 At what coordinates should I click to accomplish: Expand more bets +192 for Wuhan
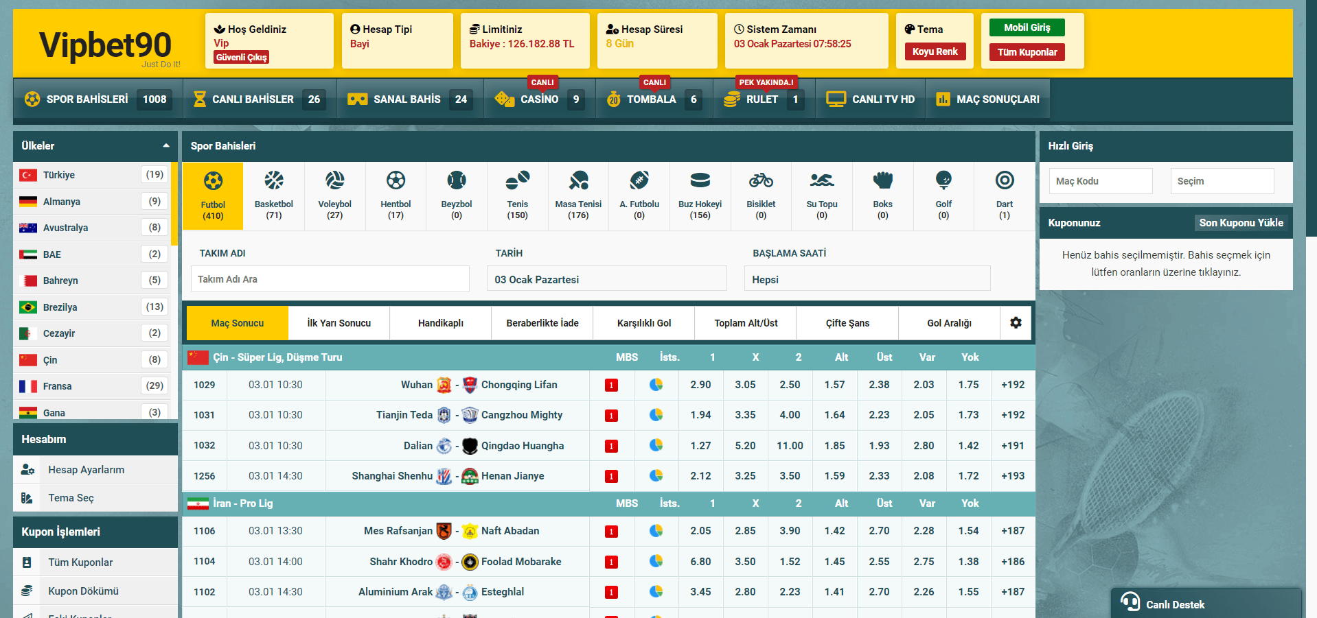(1013, 385)
